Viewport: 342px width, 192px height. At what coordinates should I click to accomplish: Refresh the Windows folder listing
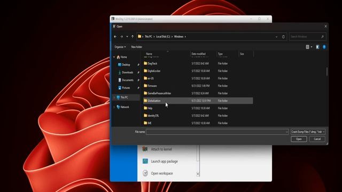point(283,37)
